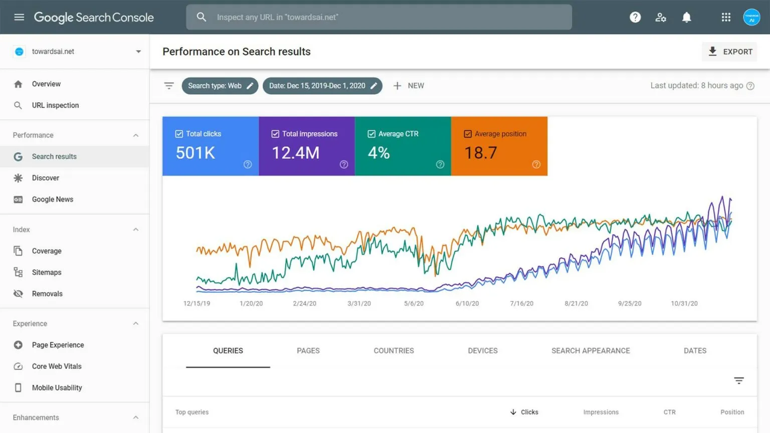
Task: Open the hamburger main menu
Action: 19,17
